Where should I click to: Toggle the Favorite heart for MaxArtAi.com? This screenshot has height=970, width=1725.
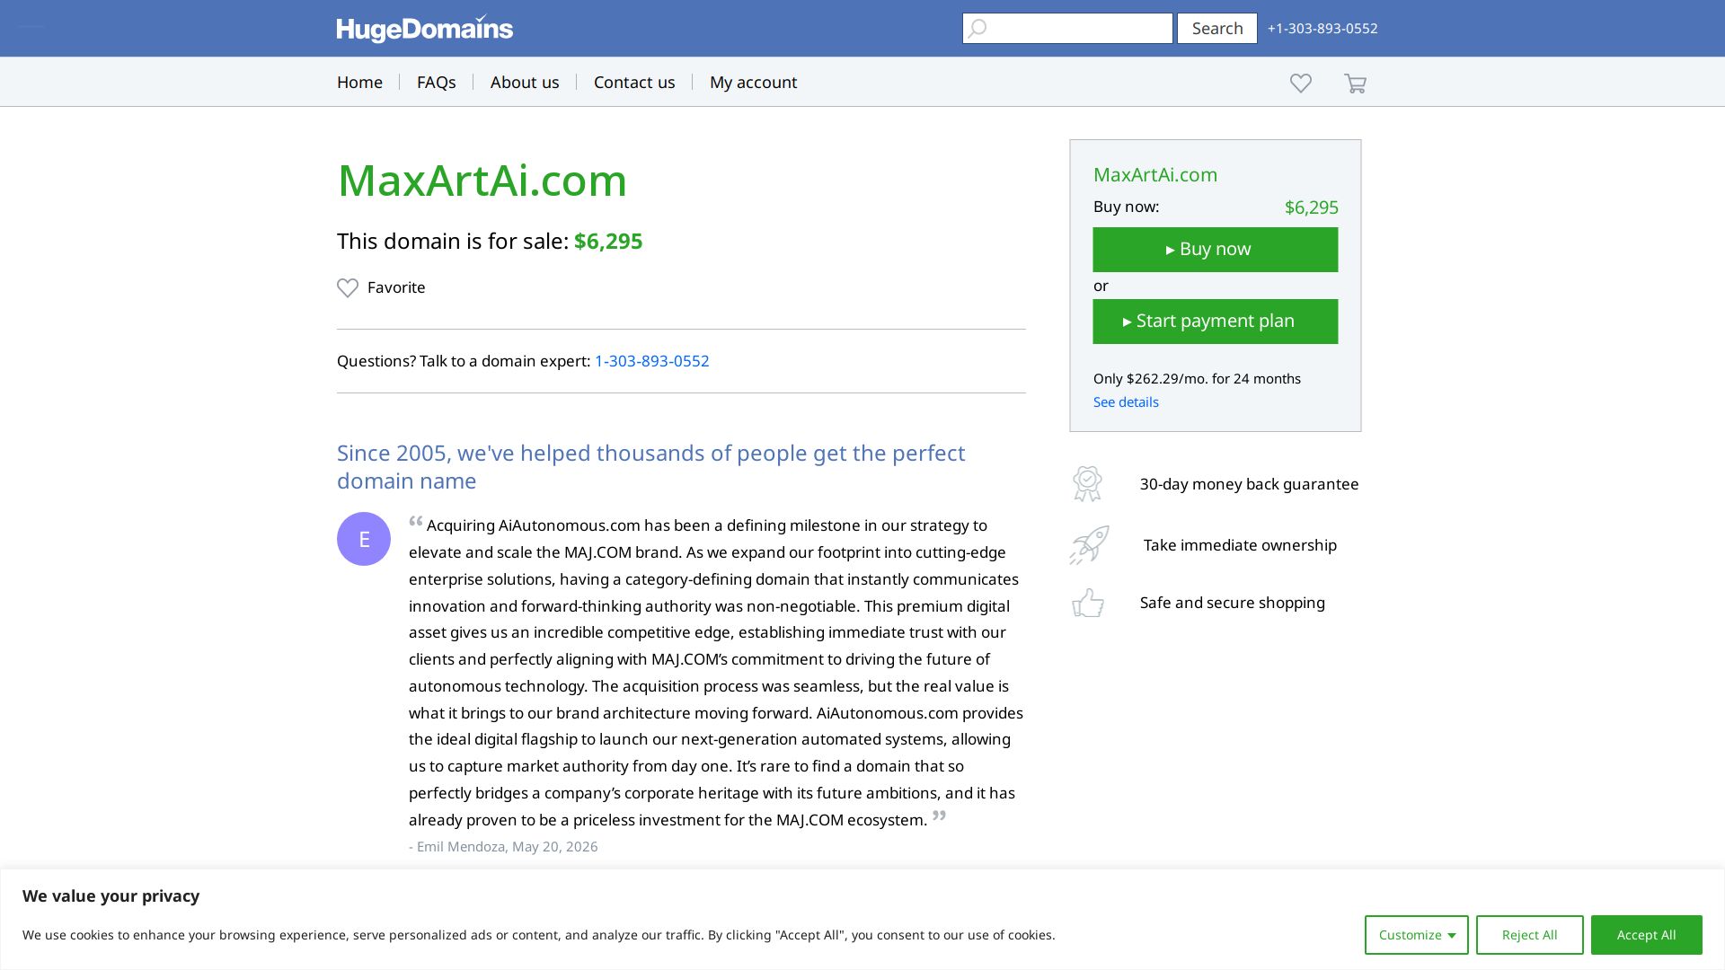click(348, 287)
